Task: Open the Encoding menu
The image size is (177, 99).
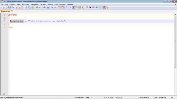Action: pyautogui.click(x=26, y=4)
